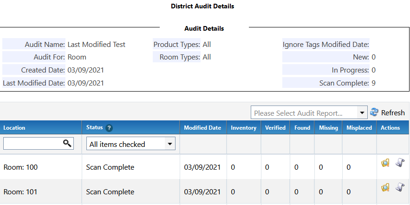This screenshot has width=410, height=205.
Task: Click the Status help question mark icon
Action: pos(109,128)
